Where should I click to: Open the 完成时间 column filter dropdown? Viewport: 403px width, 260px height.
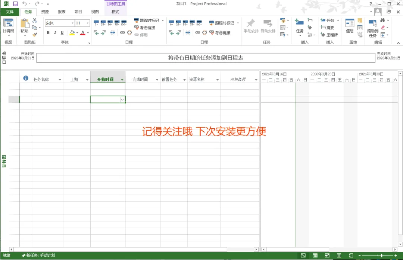point(157,80)
